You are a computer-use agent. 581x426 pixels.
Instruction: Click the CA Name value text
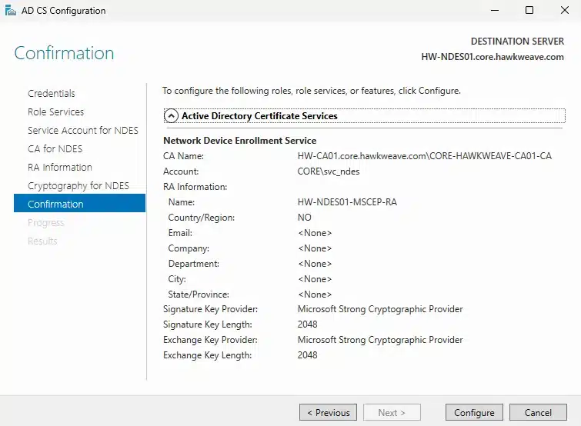pyautogui.click(x=424, y=156)
